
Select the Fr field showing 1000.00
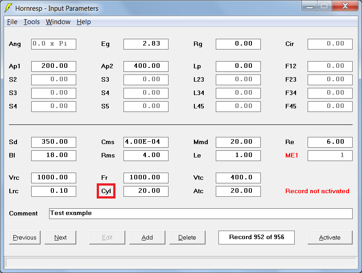[146, 178]
